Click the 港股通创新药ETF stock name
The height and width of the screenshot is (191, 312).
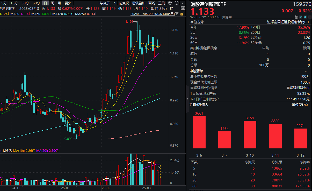point(208,4)
